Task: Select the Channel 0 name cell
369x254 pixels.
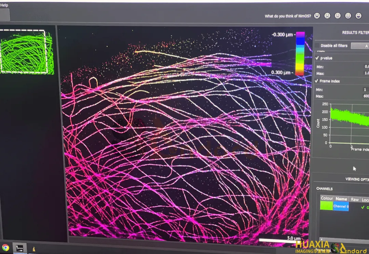Action: (x=341, y=206)
